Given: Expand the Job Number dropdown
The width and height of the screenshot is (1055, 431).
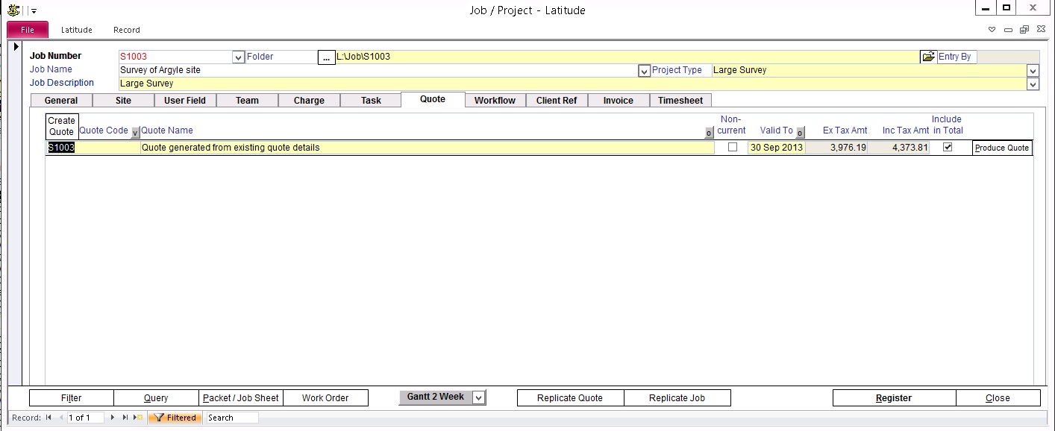Looking at the screenshot, I should (238, 57).
